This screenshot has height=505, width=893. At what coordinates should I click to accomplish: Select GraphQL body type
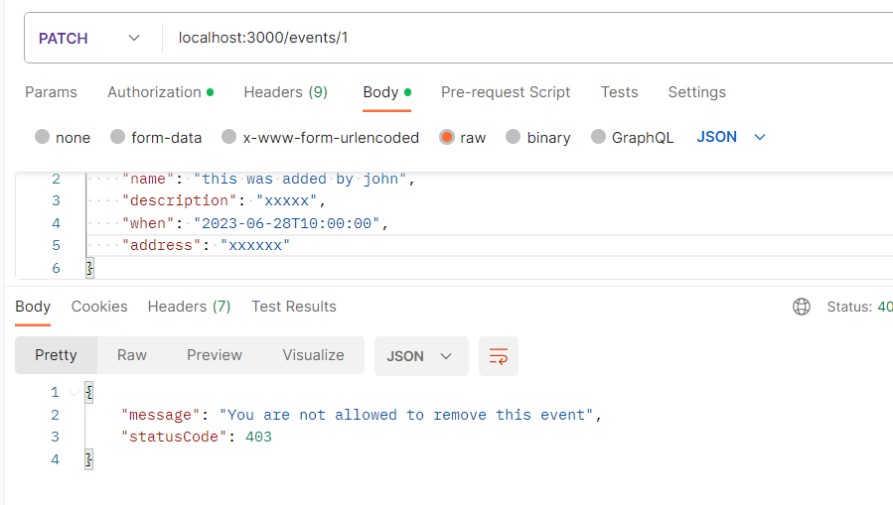point(599,138)
